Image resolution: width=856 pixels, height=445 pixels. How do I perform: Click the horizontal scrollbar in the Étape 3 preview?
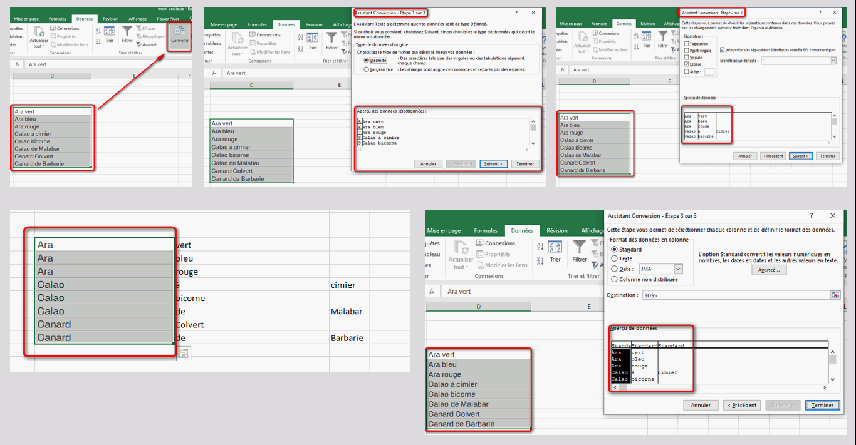(x=721, y=387)
